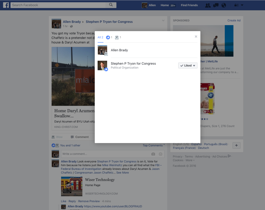Select the All 2 reactions tab

point(100,37)
